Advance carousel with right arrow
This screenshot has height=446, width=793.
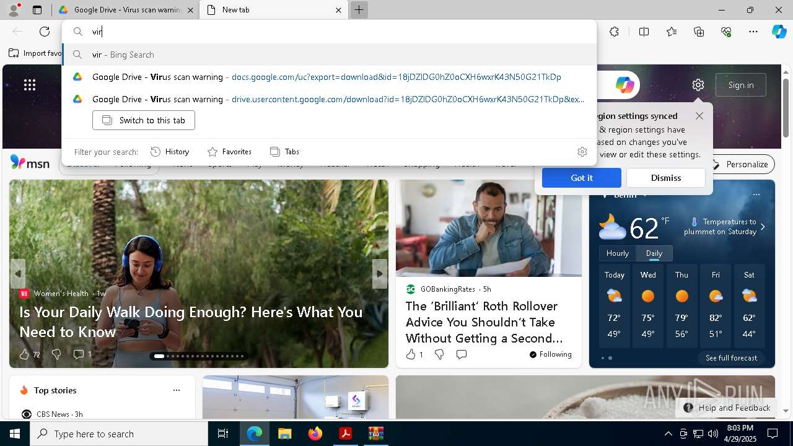click(x=380, y=273)
